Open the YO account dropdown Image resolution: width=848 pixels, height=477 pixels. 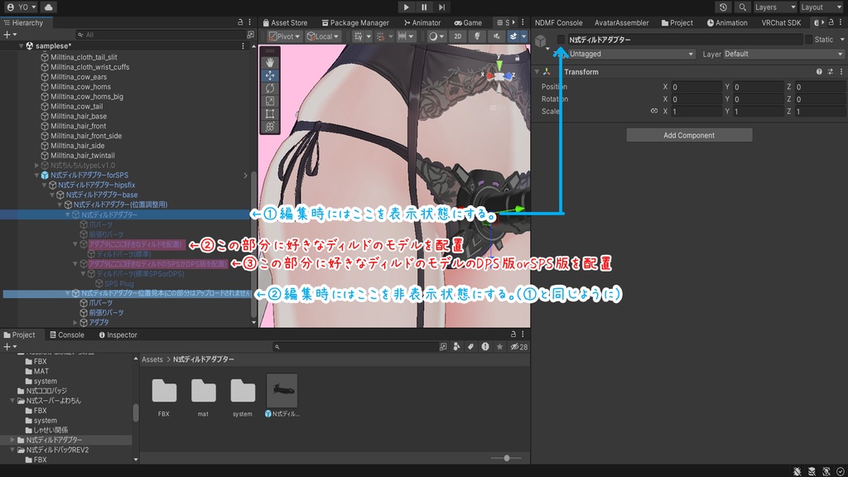tap(21, 7)
